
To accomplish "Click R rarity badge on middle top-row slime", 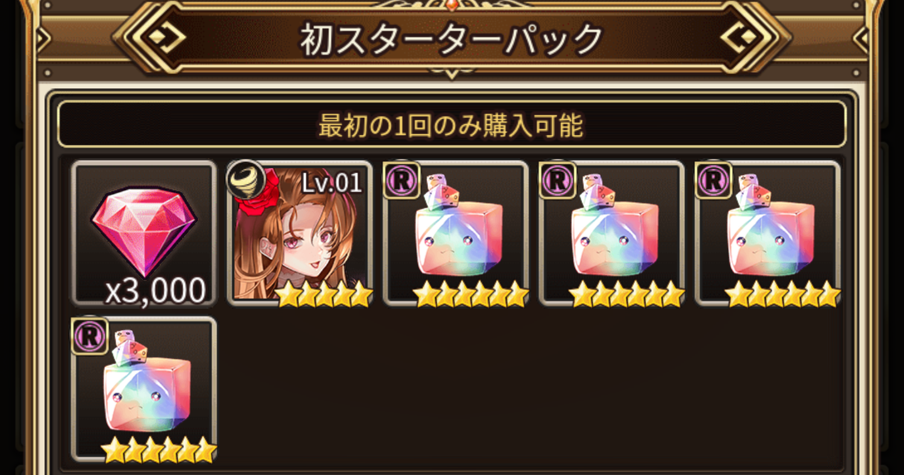I will pyautogui.click(x=557, y=180).
